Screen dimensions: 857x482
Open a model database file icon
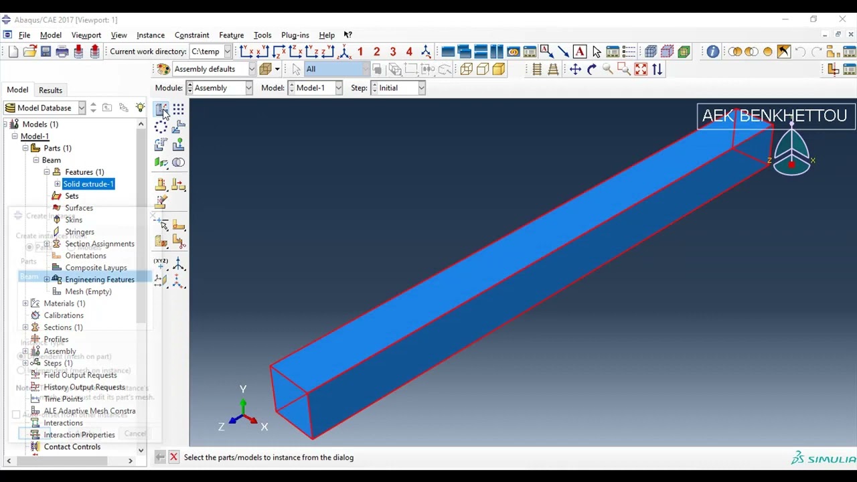click(x=29, y=52)
